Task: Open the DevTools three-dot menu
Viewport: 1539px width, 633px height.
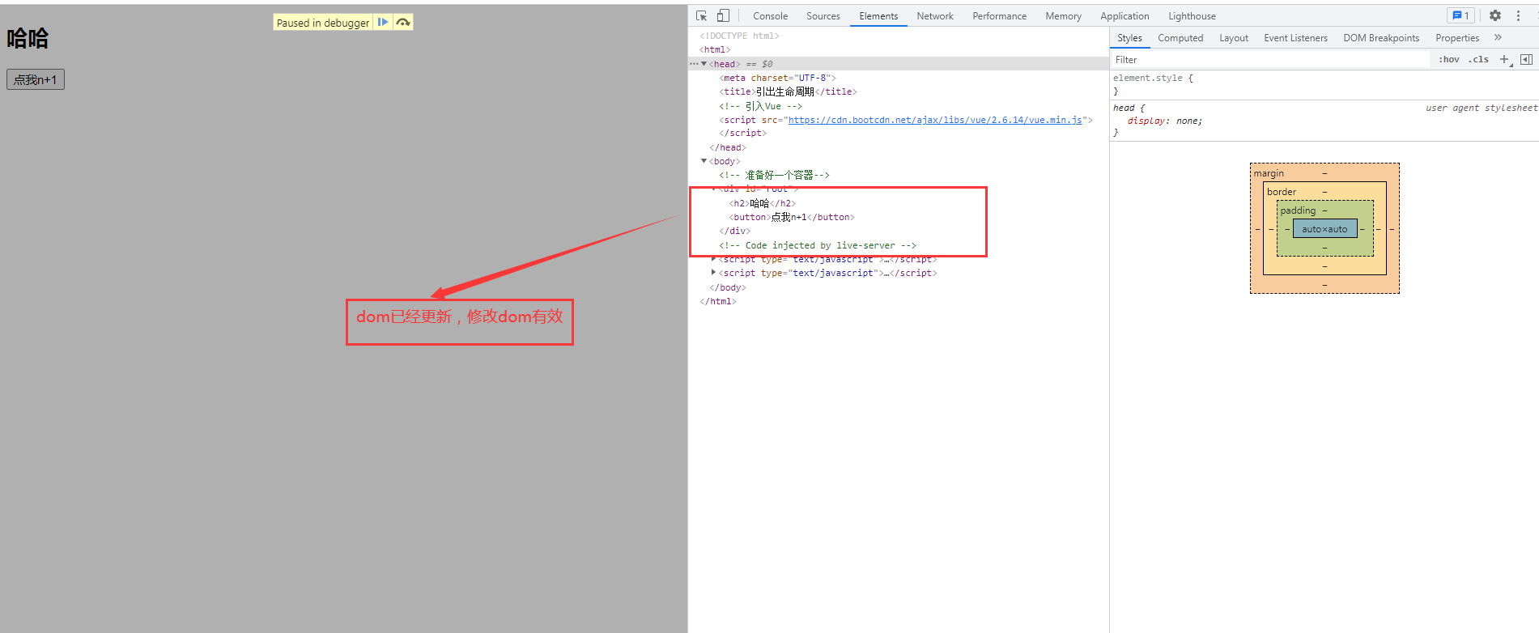Action: (x=1518, y=15)
